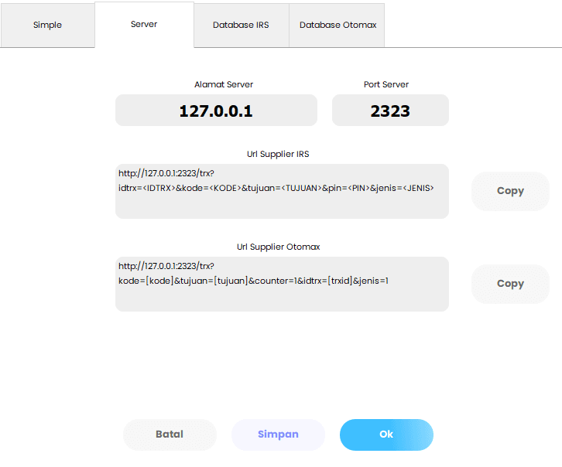
Task: Click the Port Server label
Action: point(386,84)
